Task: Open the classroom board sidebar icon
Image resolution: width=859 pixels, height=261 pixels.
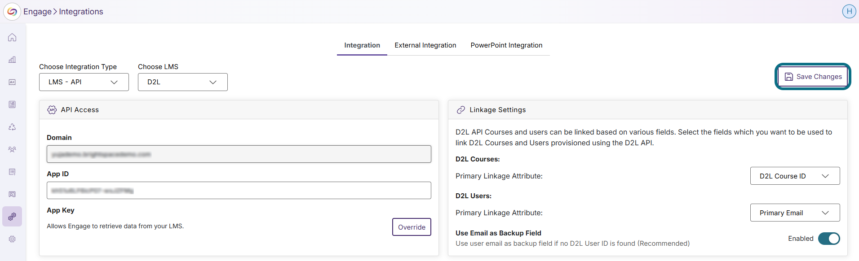Action: 12,194
